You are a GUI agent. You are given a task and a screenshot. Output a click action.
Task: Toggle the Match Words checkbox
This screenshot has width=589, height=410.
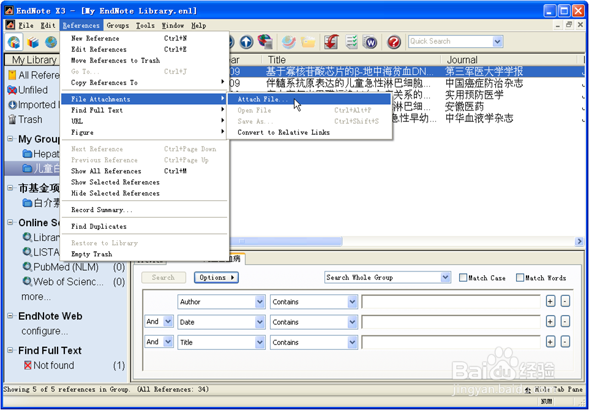[x=520, y=278]
